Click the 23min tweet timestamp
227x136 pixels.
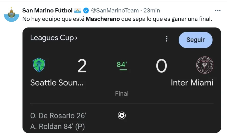pyautogui.click(x=152, y=11)
